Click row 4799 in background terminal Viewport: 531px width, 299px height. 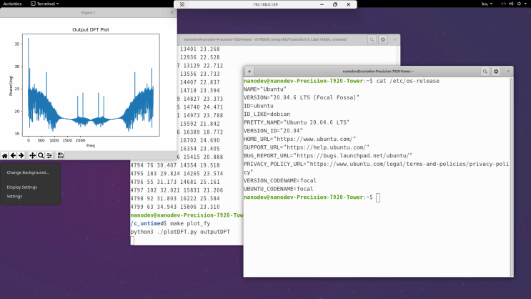coord(175,207)
